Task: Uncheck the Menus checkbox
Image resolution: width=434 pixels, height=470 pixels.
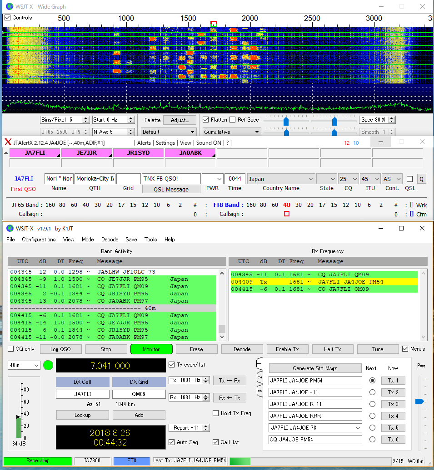Action: 405,349
